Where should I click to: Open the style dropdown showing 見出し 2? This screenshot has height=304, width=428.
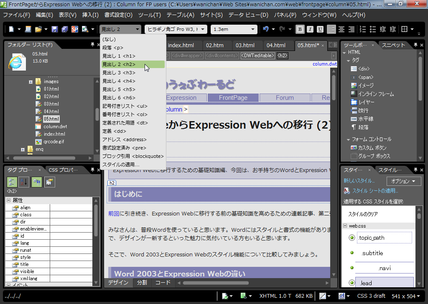120,29
